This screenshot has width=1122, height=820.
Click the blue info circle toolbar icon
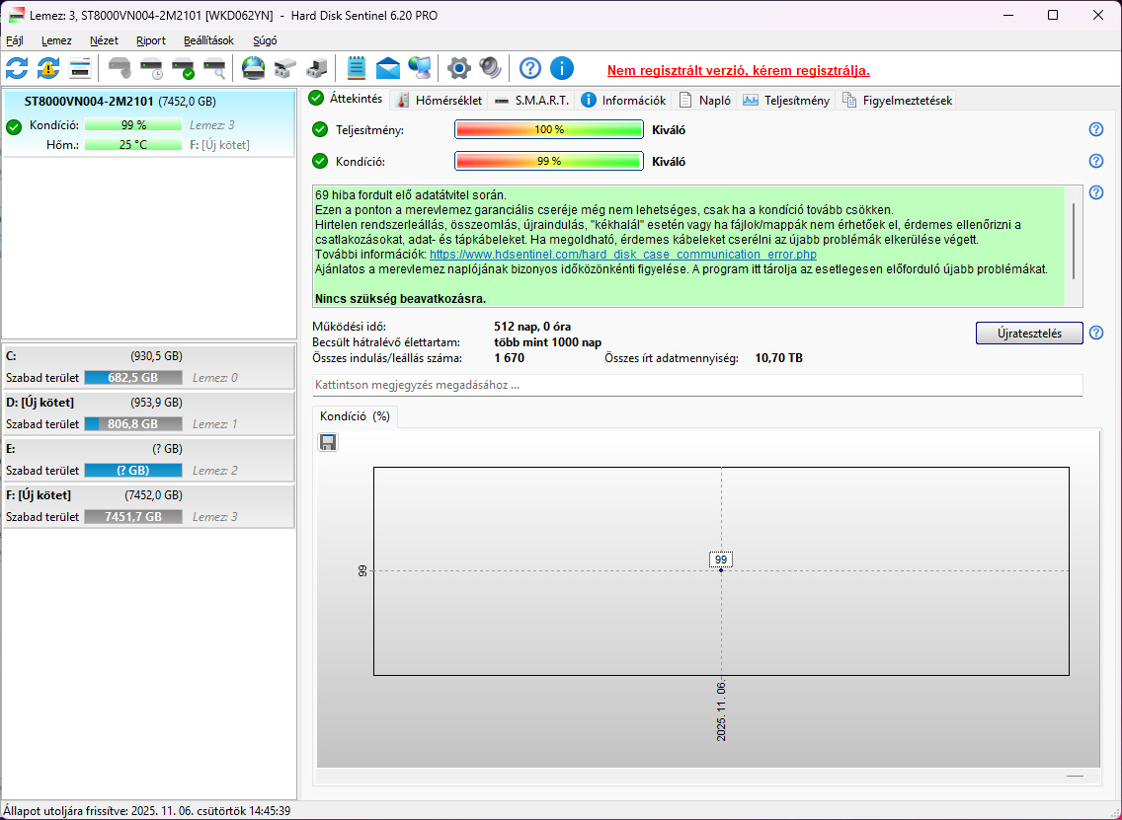[562, 69]
